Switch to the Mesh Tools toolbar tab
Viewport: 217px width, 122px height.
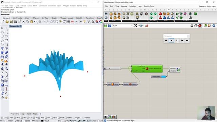point(17,18)
